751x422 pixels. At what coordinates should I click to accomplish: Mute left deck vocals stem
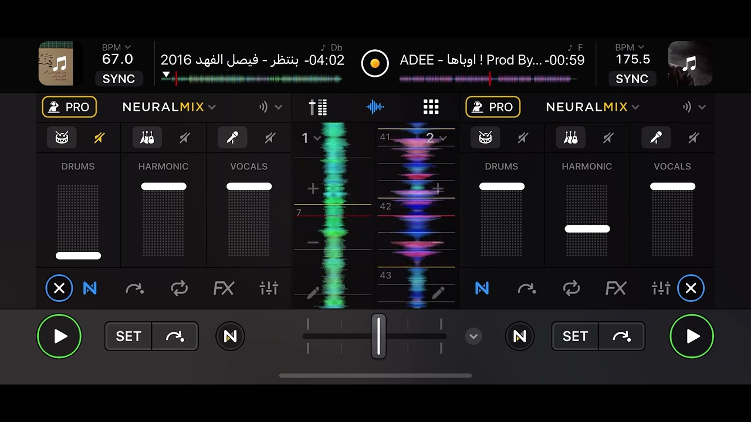[x=270, y=138]
